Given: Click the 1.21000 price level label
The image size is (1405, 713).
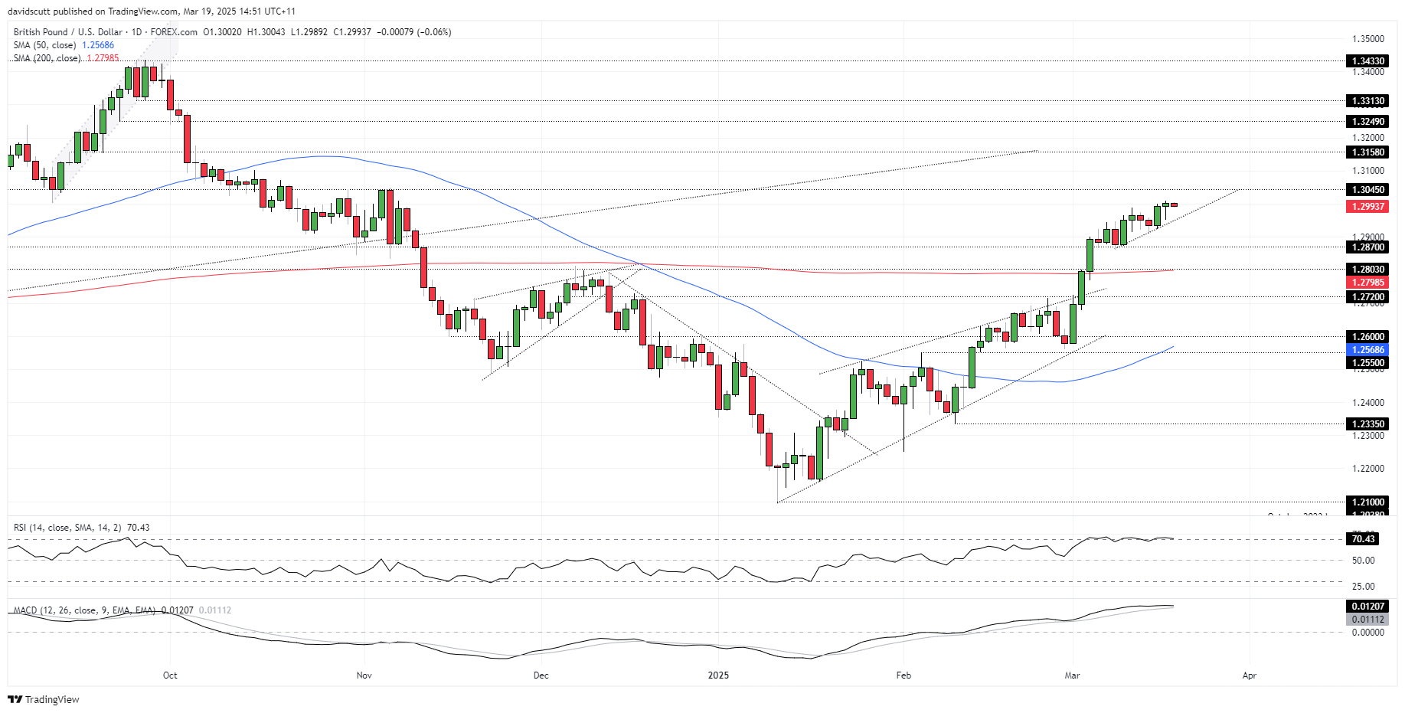Looking at the screenshot, I should pos(1367,502).
